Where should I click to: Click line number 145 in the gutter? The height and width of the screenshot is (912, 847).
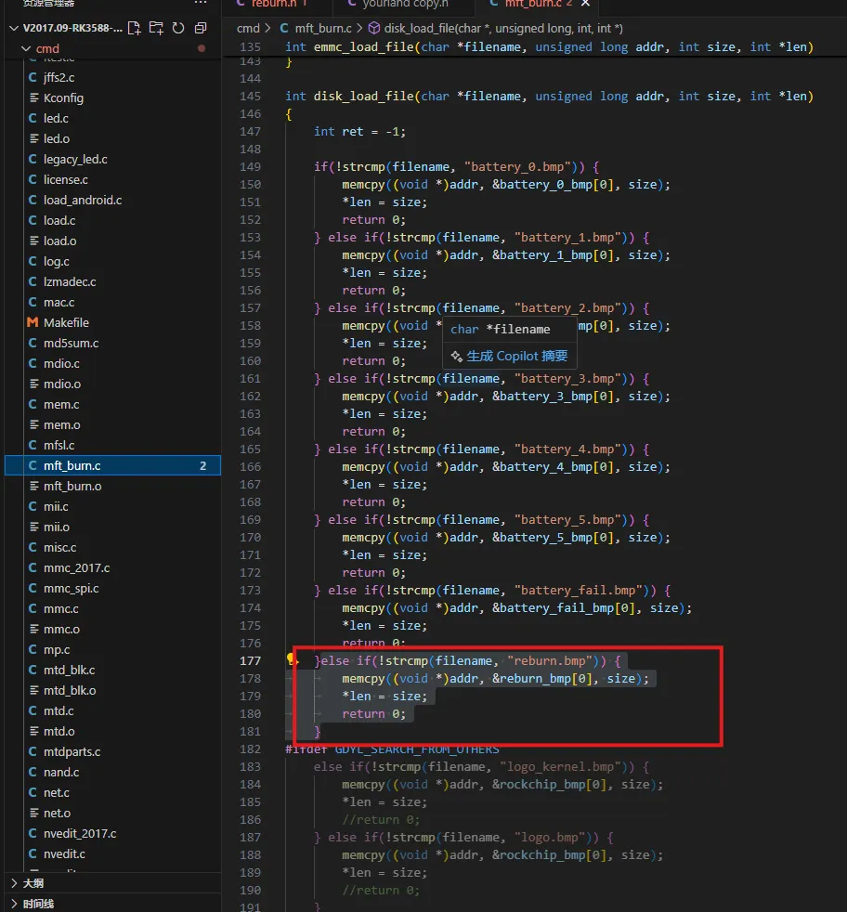tap(250, 96)
